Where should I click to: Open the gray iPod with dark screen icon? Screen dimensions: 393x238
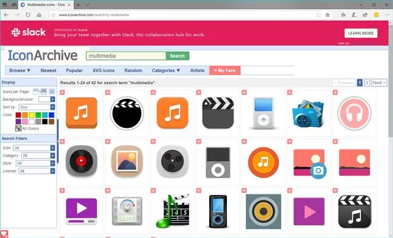pos(218,162)
